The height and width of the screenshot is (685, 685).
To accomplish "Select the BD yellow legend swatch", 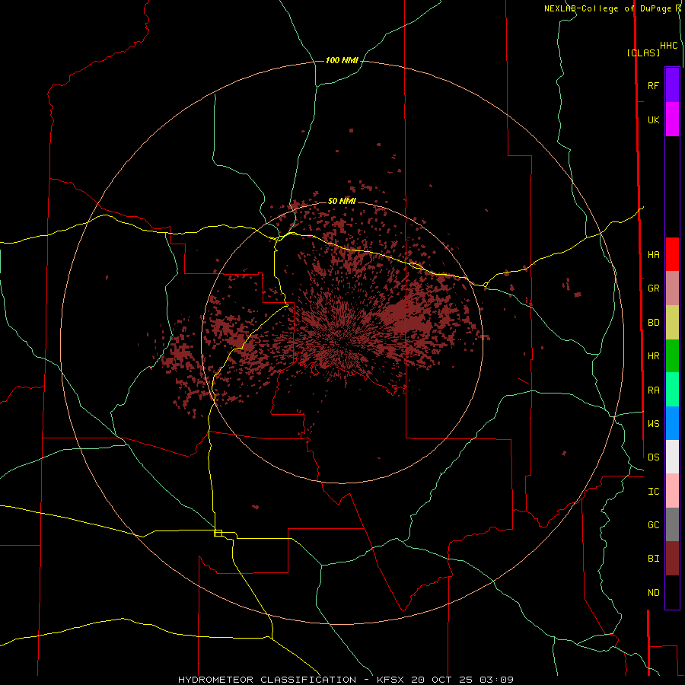I will (672, 322).
